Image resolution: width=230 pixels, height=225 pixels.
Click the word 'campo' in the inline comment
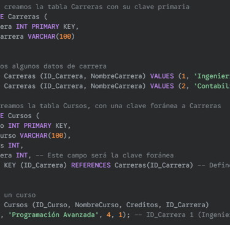pyautogui.click(x=77, y=156)
